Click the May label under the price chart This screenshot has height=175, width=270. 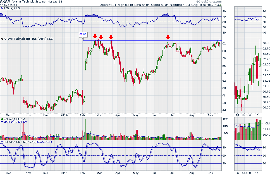tap(136, 115)
